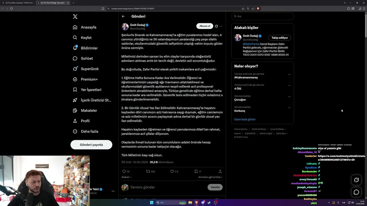Viewport: 367px width, 206px height.
Task: Open the @umitozdag handle on the post
Action: point(138,29)
